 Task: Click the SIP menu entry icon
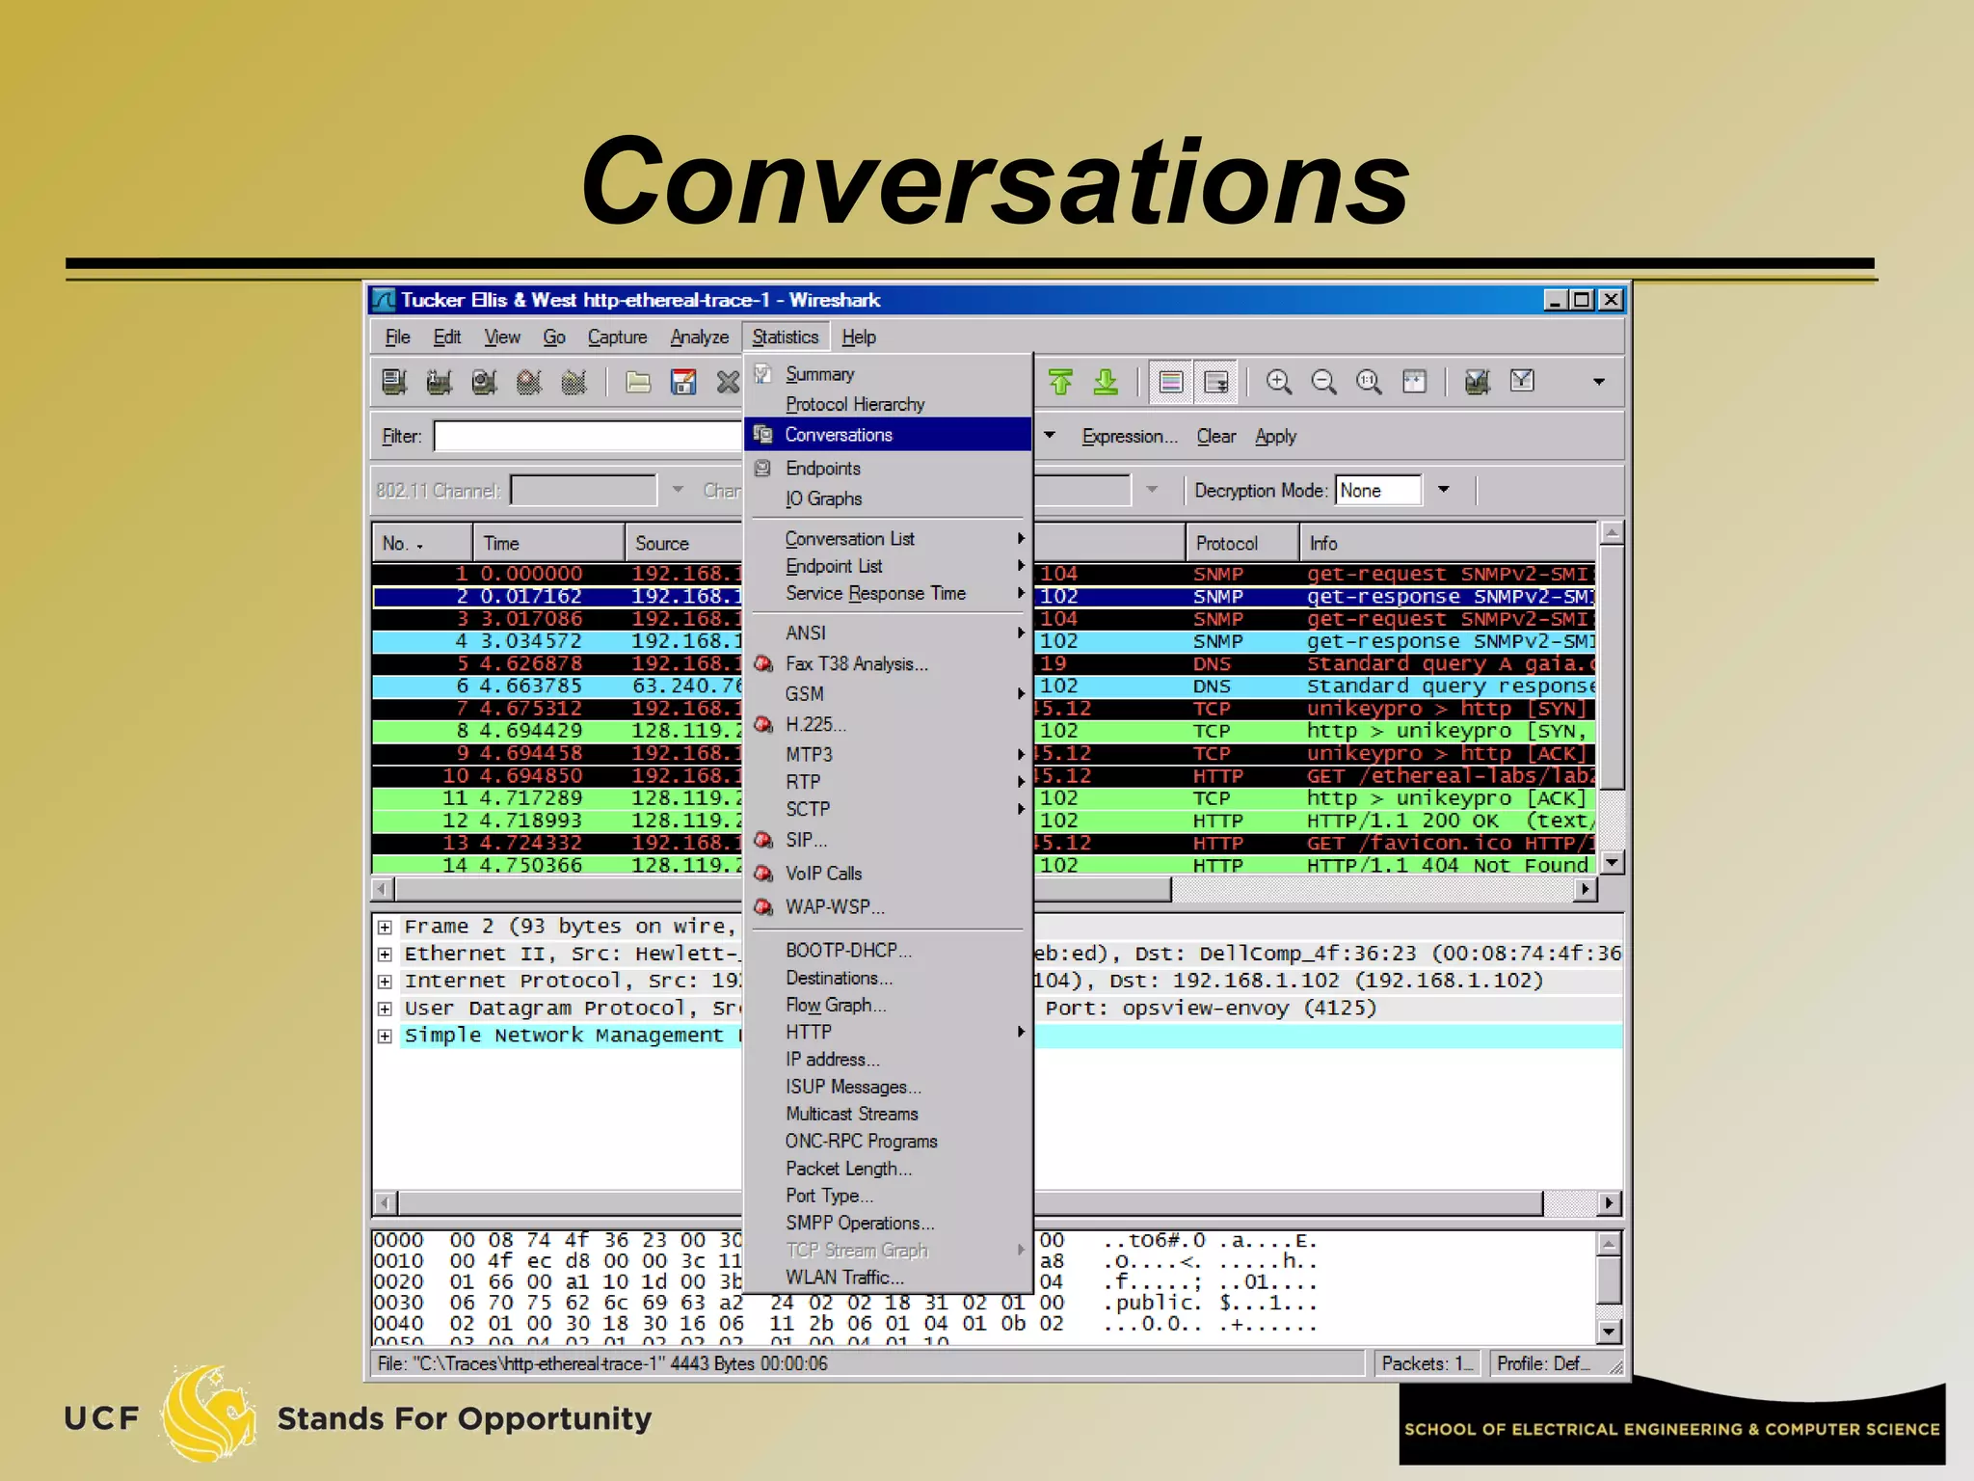coord(763,841)
